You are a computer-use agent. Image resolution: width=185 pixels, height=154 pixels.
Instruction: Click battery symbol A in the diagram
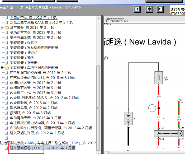click(x=128, y=118)
